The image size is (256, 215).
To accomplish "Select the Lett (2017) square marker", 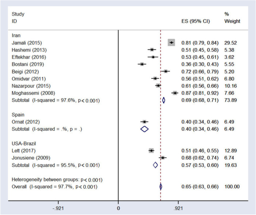I will [151, 150].
